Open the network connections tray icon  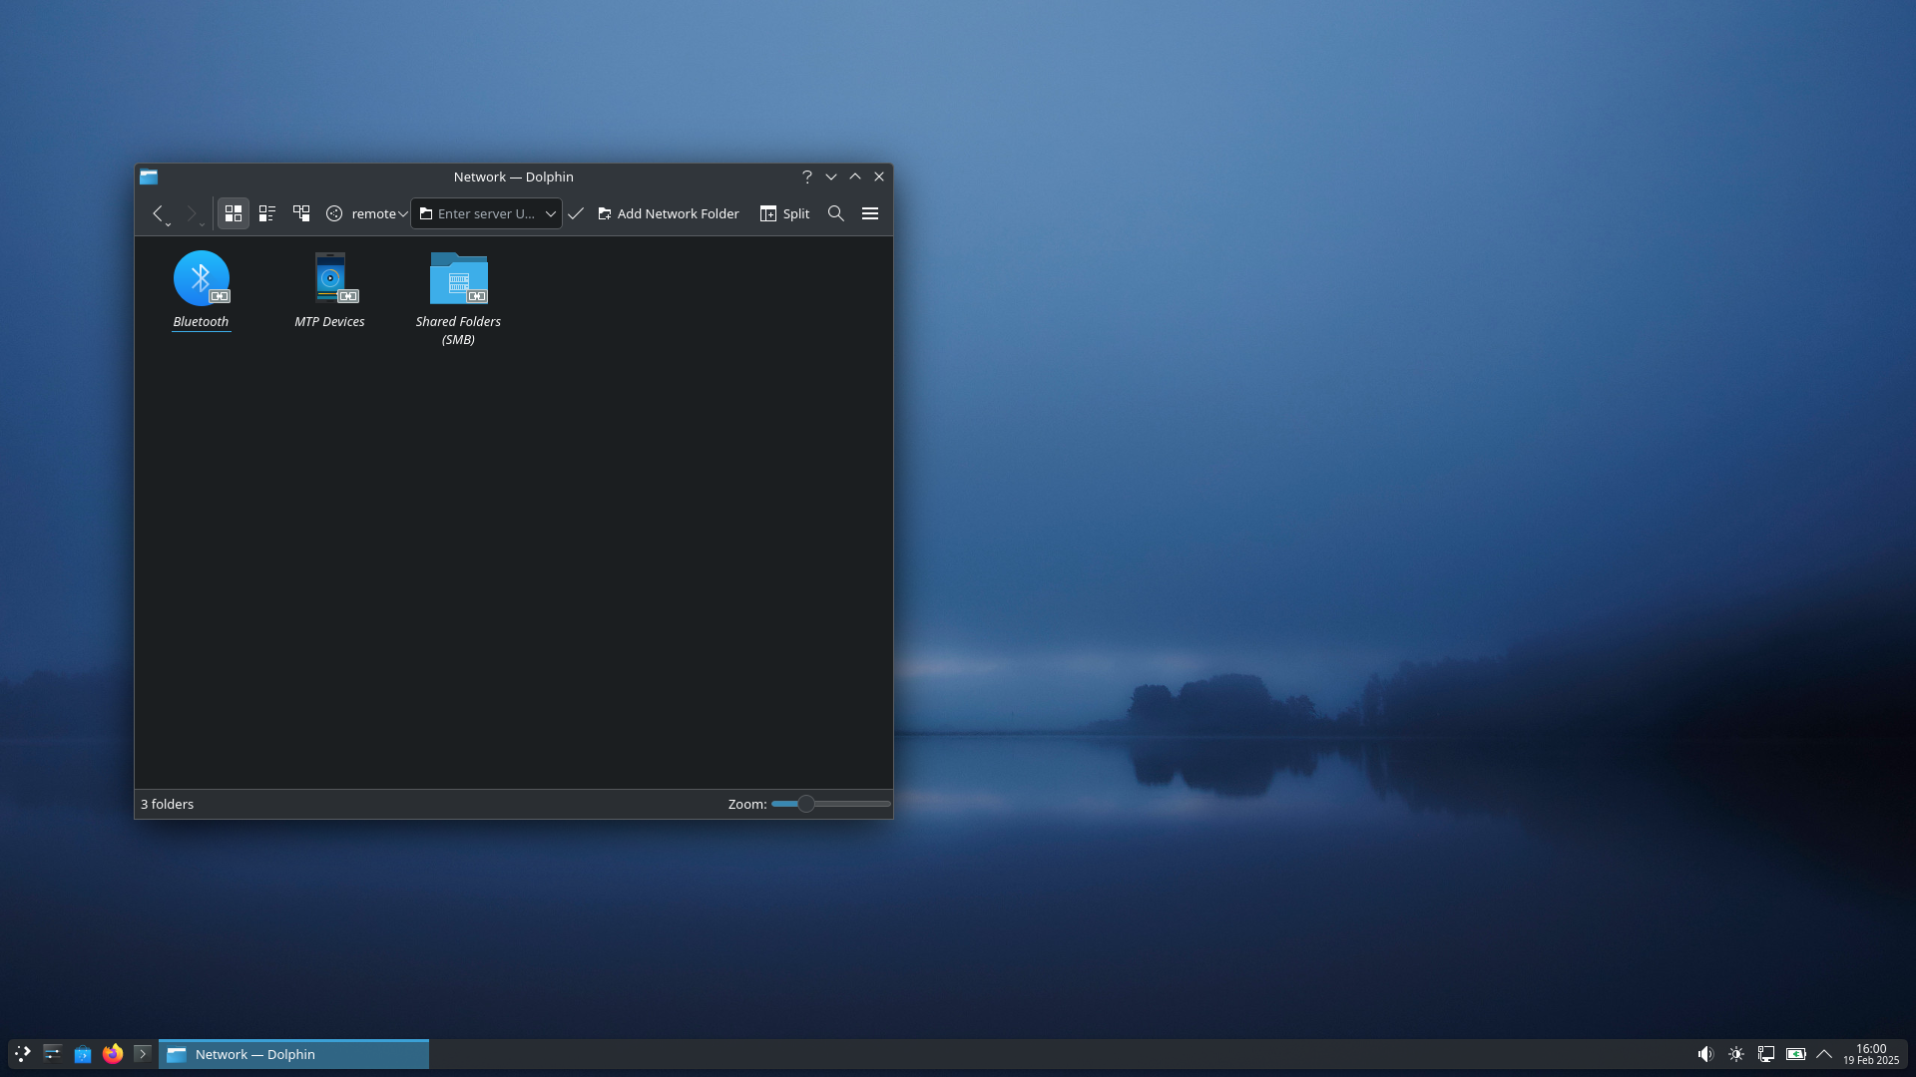[x=1766, y=1054]
